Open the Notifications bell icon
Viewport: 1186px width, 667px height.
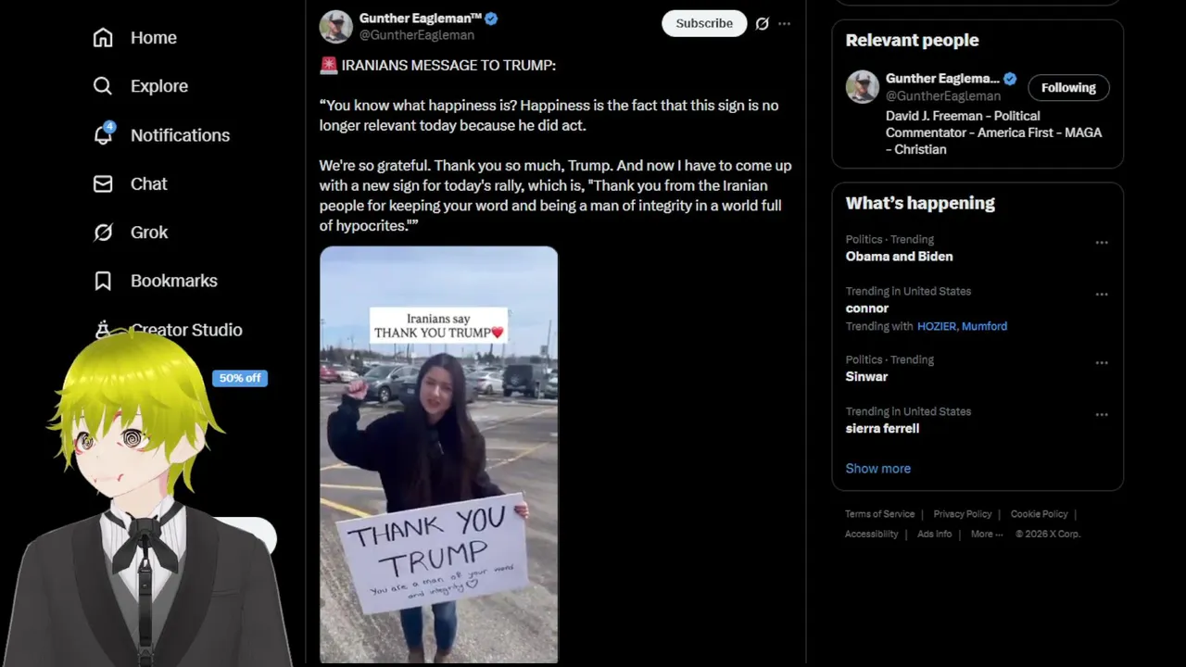point(103,135)
